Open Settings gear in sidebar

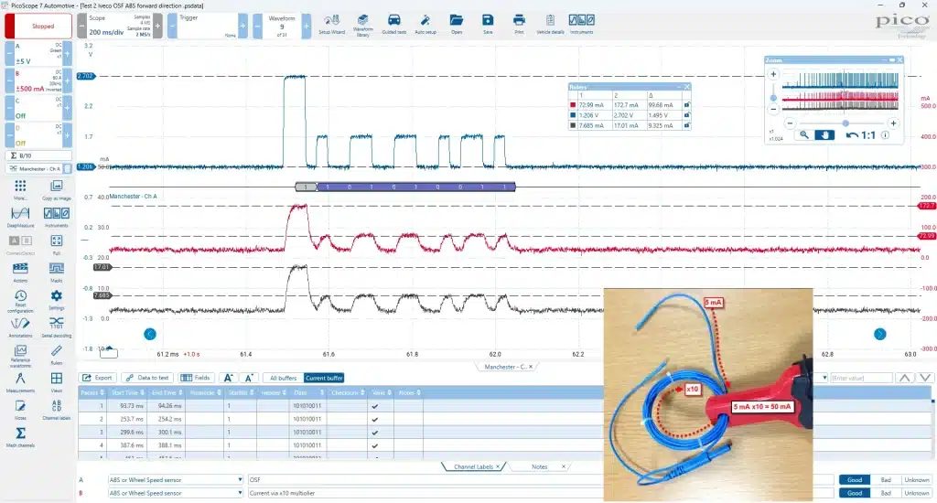point(56,300)
